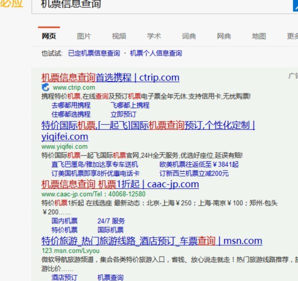Open the 机票查询 sublink under msn.com
298x281 pixels.
(110, 277)
